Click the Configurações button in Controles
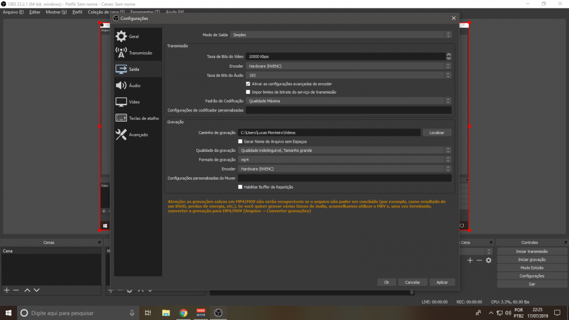Image resolution: width=569 pixels, height=320 pixels. [x=531, y=276]
